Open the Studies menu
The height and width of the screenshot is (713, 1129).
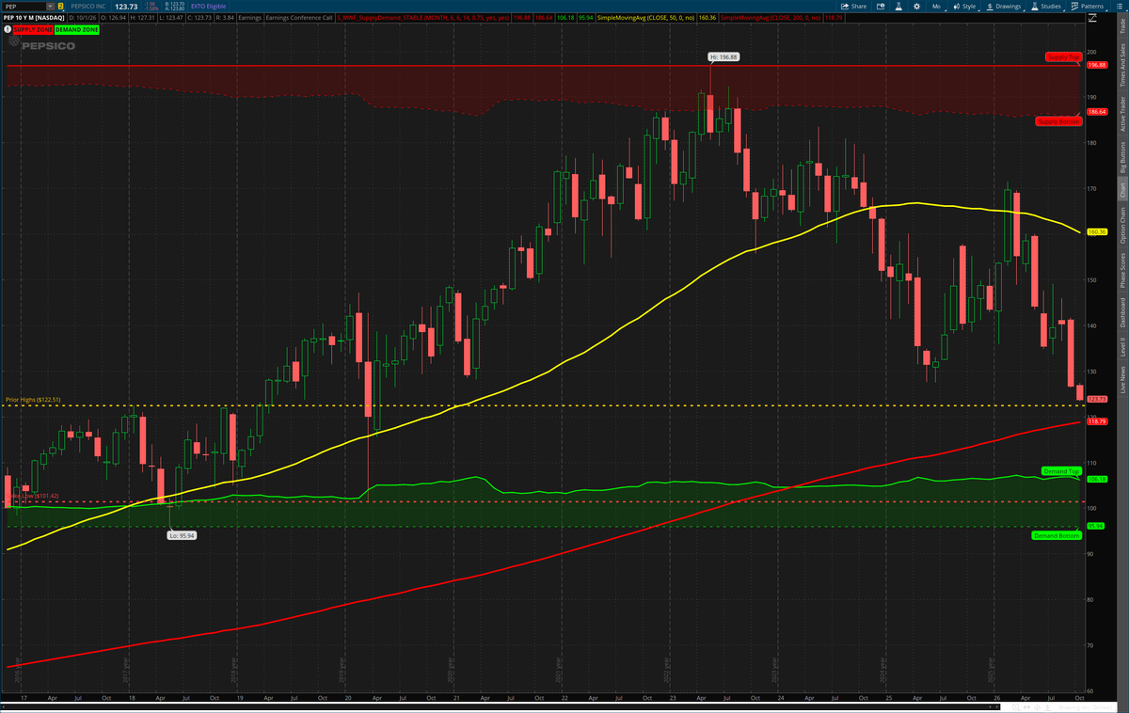[1049, 7]
